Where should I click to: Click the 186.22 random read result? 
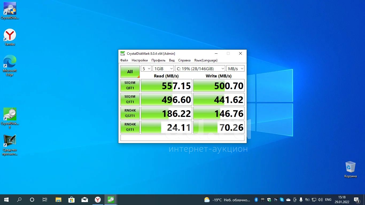coord(166,113)
